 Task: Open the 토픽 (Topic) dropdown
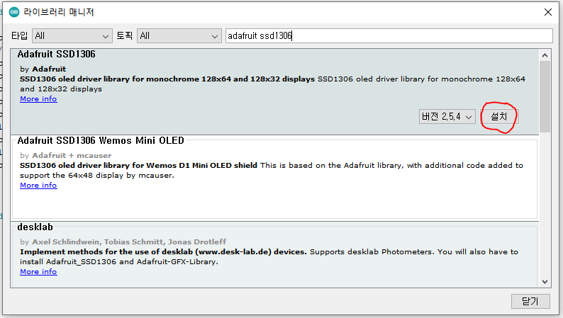179,36
